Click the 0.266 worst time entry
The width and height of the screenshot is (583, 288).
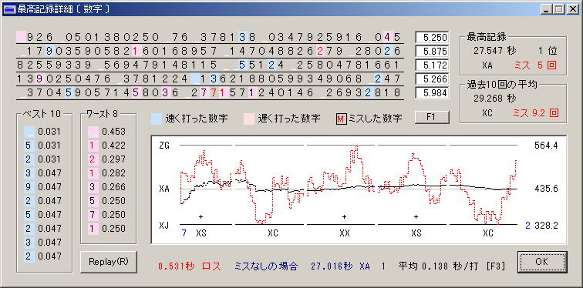tap(113, 186)
